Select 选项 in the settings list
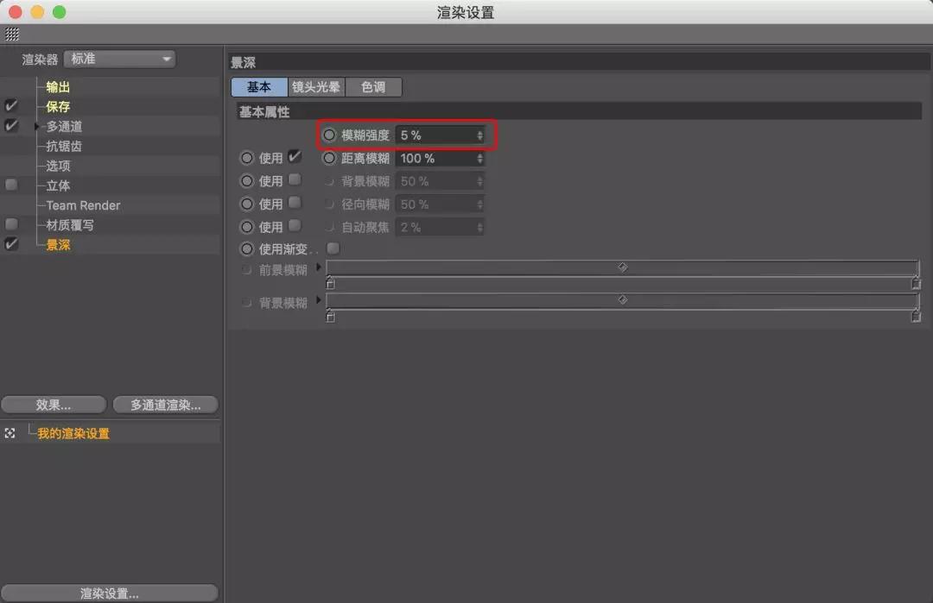 [58, 166]
